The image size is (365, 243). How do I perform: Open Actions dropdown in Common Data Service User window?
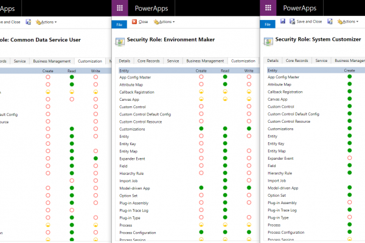(x=46, y=22)
